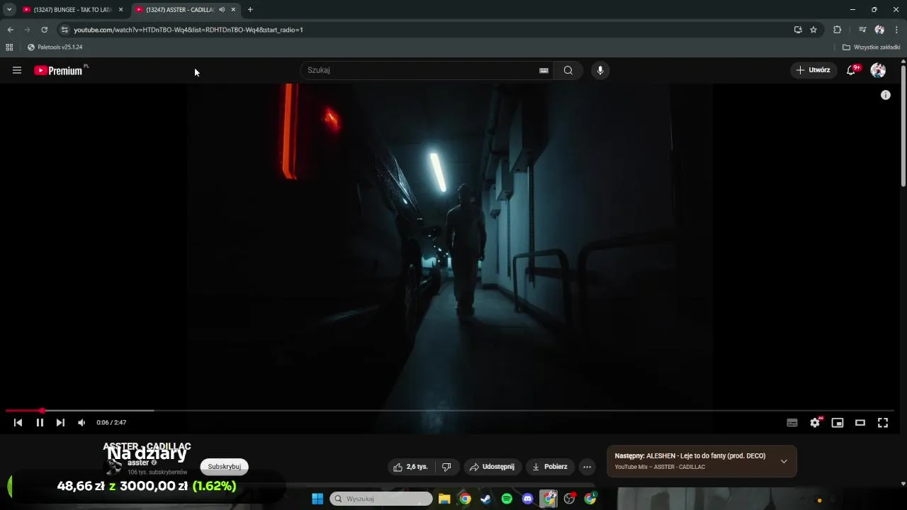907x510 pixels.
Task: Mute the video volume speaker icon
Action: [x=81, y=422]
